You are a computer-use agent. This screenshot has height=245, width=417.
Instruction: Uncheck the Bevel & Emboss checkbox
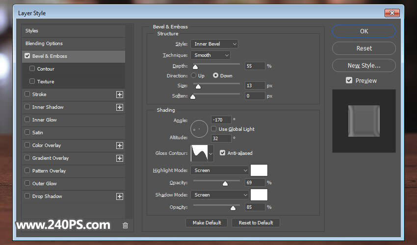[27, 56]
